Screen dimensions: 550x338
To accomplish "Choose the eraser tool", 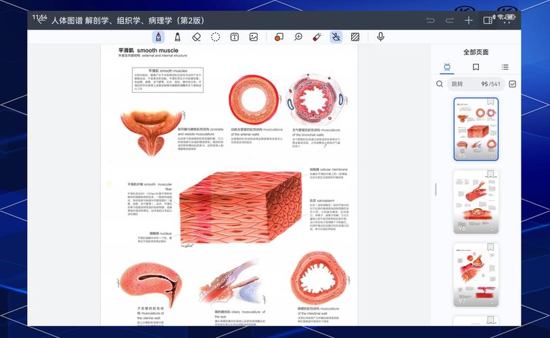I will pos(196,37).
